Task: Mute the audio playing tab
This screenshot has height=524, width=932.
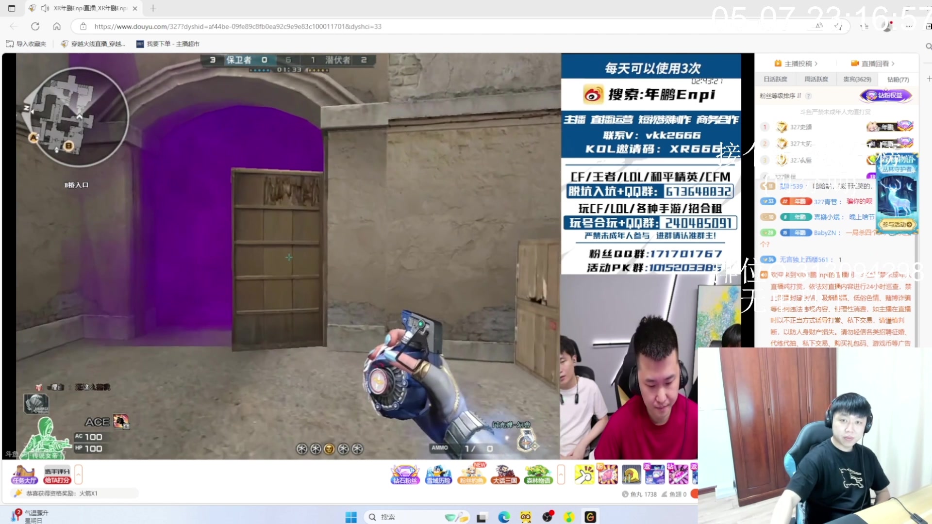Action: (x=45, y=8)
